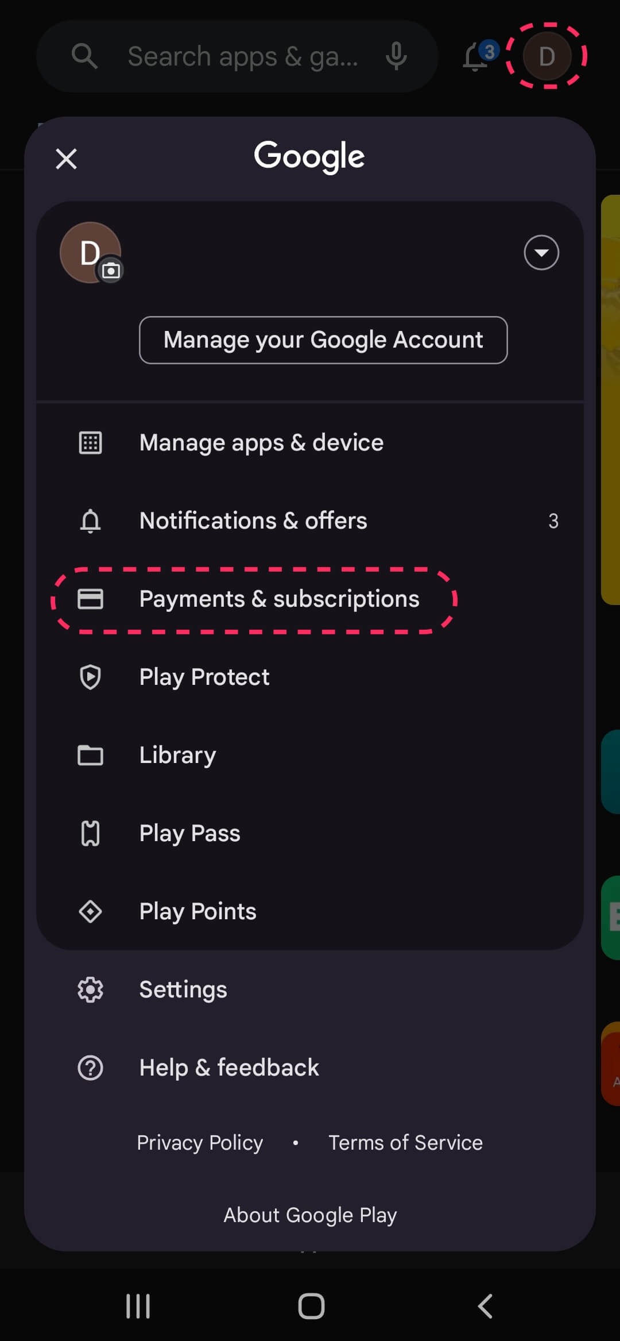Open Manage apps & device

tap(261, 443)
